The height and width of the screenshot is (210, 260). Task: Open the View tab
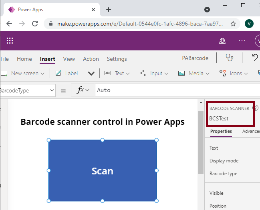point(69,59)
